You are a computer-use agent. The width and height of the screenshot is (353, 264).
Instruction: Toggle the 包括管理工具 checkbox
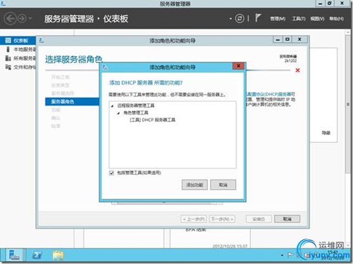tap(111, 173)
